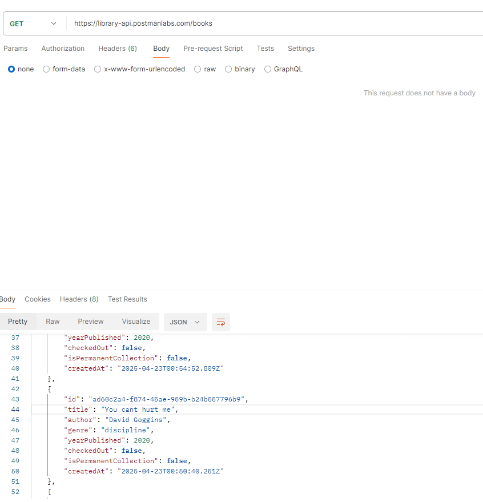Select x-www-form-urlencoded body type
The image size is (483, 502).
click(98, 69)
